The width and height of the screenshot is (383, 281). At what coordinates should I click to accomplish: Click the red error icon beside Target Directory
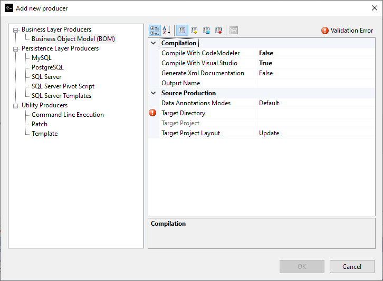[x=153, y=113]
